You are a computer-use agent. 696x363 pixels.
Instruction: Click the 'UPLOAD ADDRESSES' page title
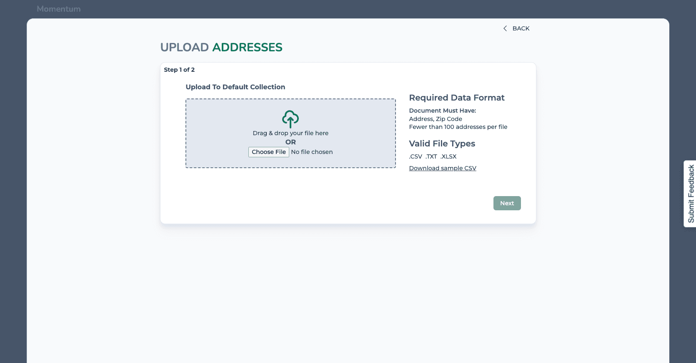(221, 47)
